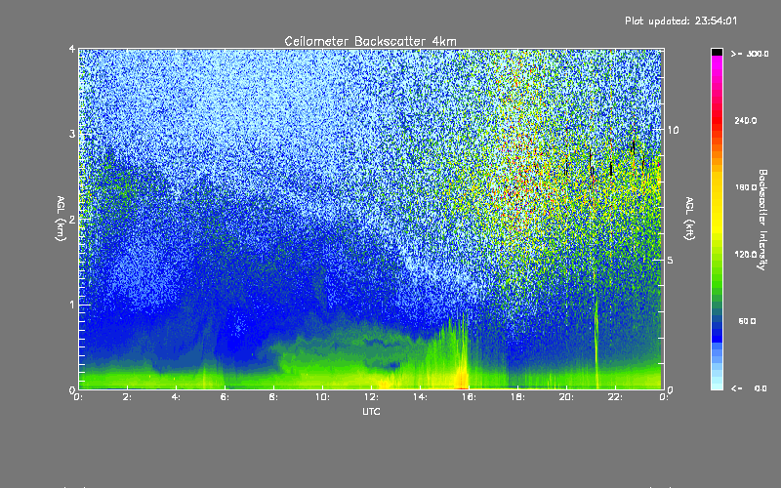781x488 pixels.
Task: Click the thin yellow vertical streak near 21: UTC
Action: click(x=596, y=344)
